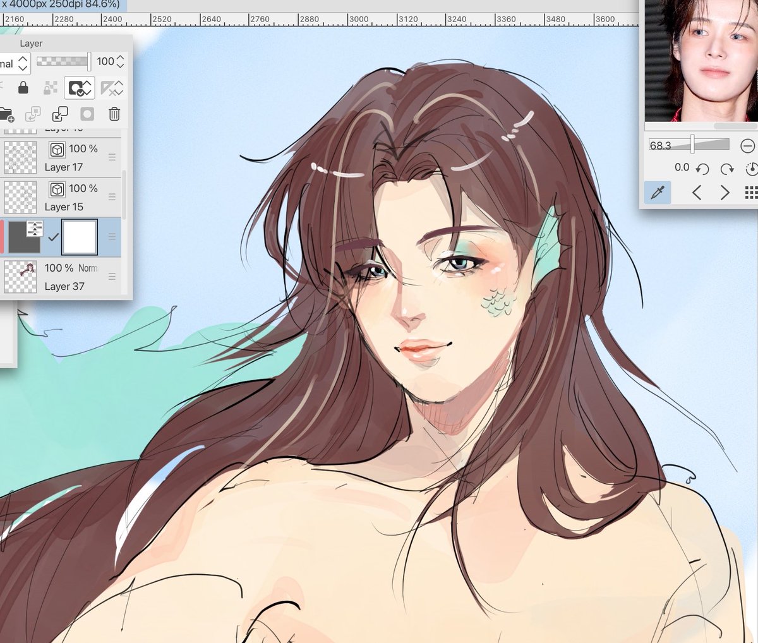Viewport: 758px width, 643px height.
Task: Select Layer 17 in the Layer panel
Action: tap(61, 157)
